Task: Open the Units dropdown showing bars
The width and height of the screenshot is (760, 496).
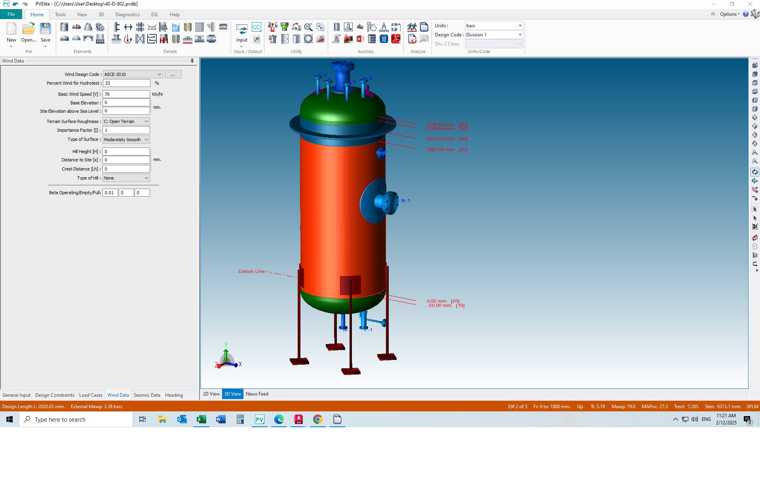Action: [520, 26]
